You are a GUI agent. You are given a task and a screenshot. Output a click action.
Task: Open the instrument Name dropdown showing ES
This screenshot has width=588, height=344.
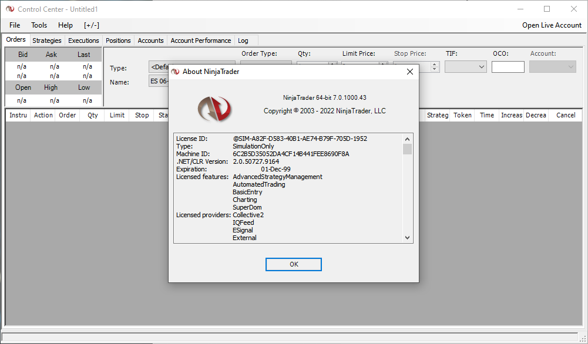[159, 81]
